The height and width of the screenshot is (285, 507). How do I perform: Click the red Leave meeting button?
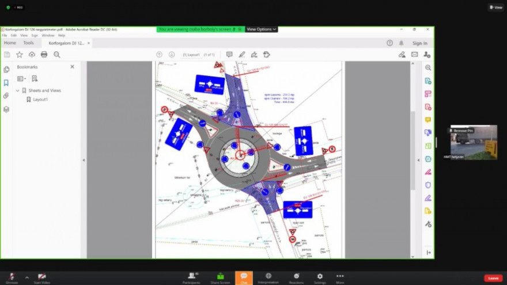click(493, 278)
